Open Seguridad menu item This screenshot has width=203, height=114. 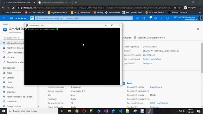coord(11,92)
